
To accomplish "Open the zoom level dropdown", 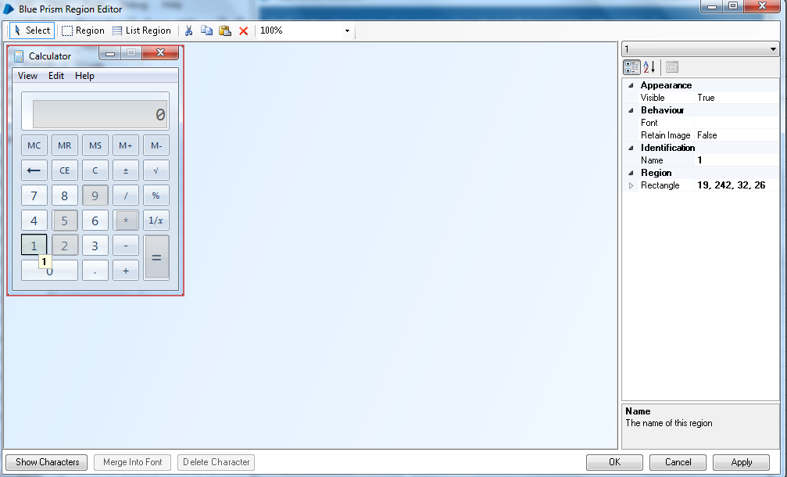I will point(346,30).
